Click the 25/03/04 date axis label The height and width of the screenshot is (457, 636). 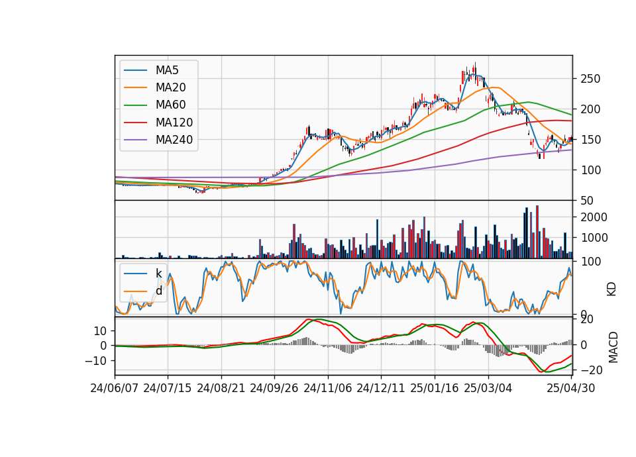pos(488,388)
